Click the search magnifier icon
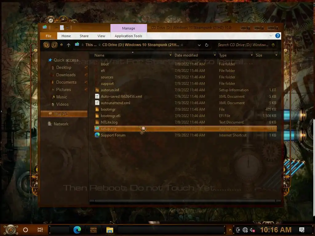The width and height of the screenshot is (315, 236). [x=273, y=45]
